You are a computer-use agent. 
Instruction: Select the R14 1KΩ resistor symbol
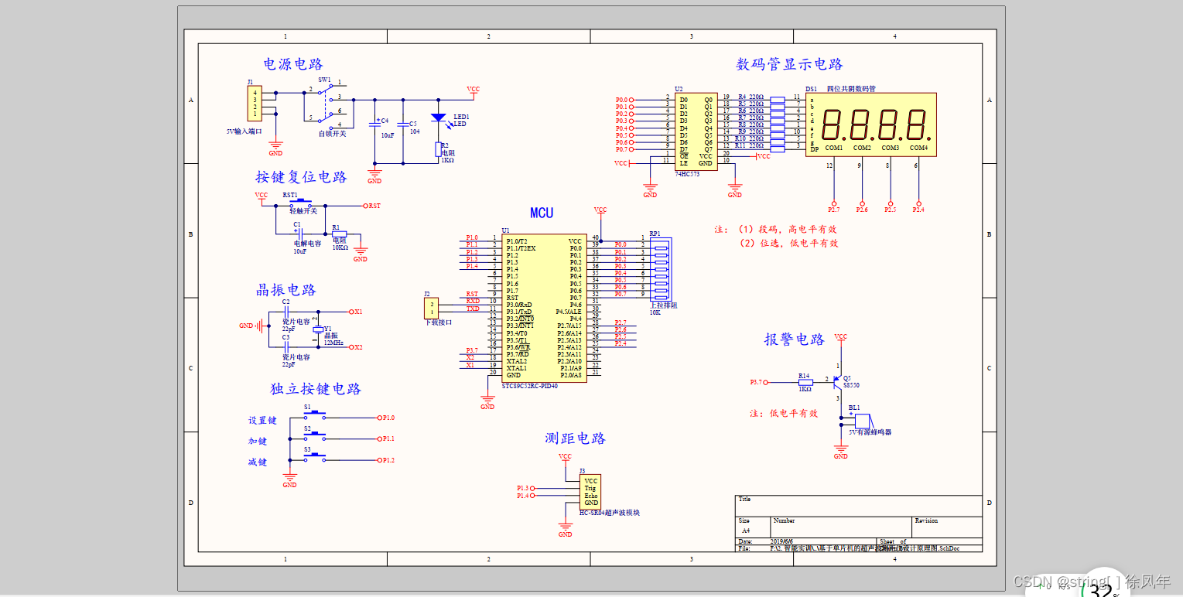(805, 382)
